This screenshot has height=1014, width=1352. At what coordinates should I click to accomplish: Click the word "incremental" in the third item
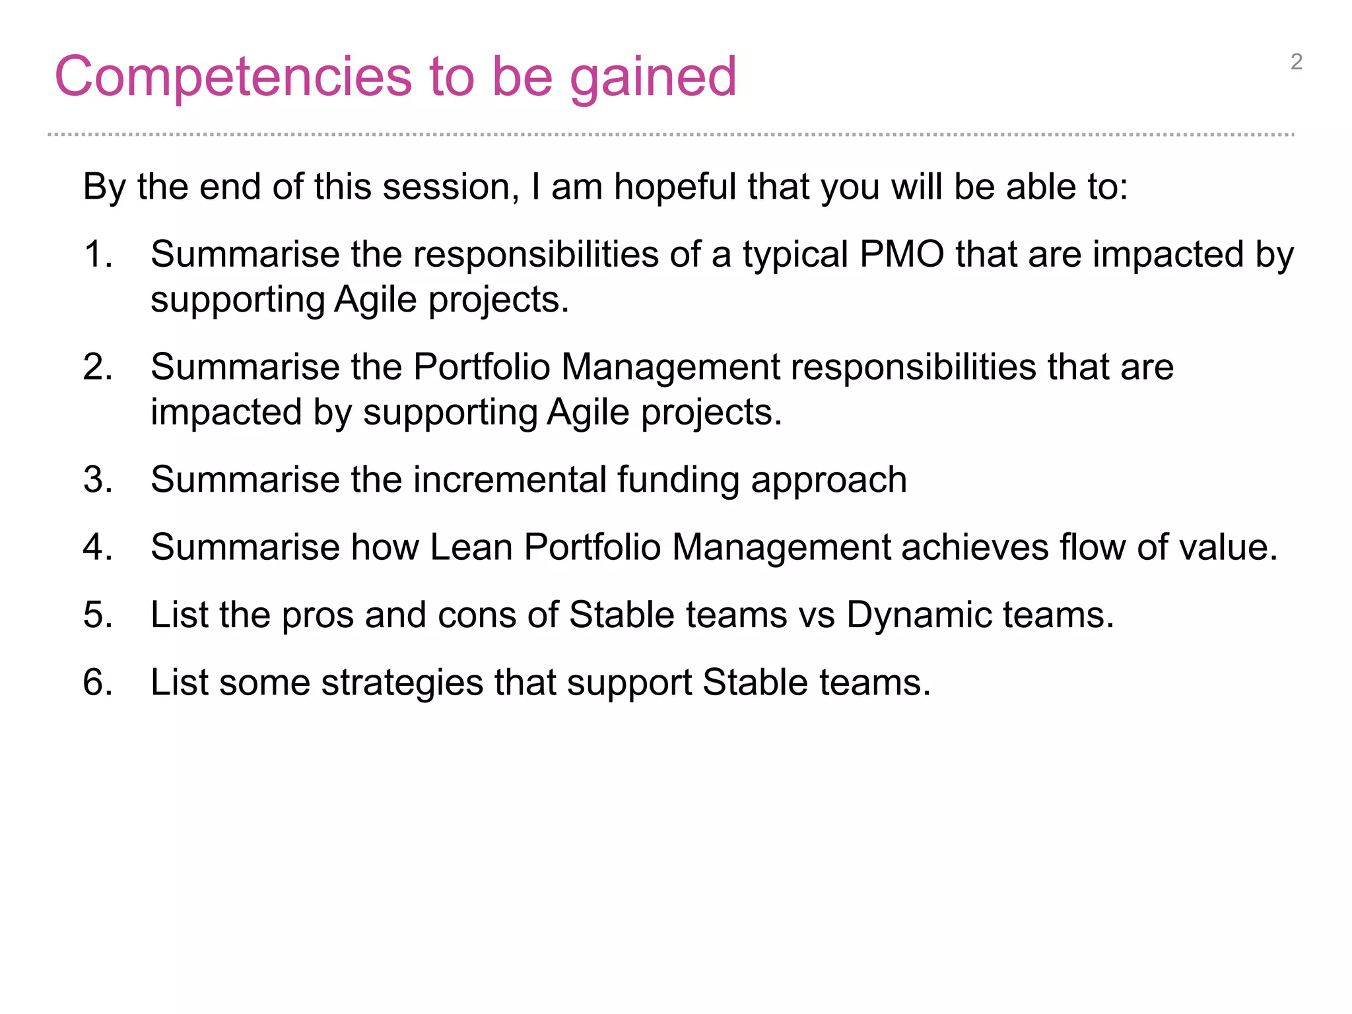point(510,479)
